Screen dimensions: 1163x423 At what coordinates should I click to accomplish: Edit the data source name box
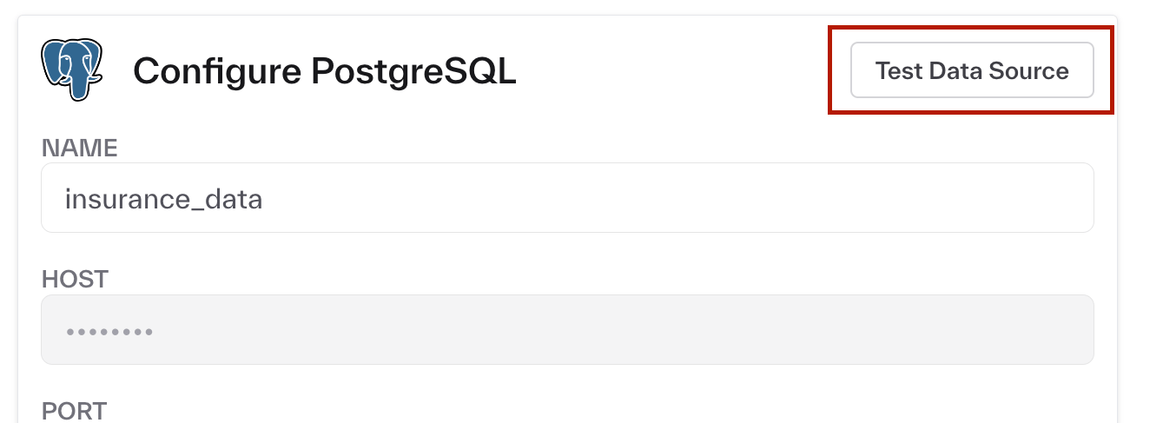[566, 198]
